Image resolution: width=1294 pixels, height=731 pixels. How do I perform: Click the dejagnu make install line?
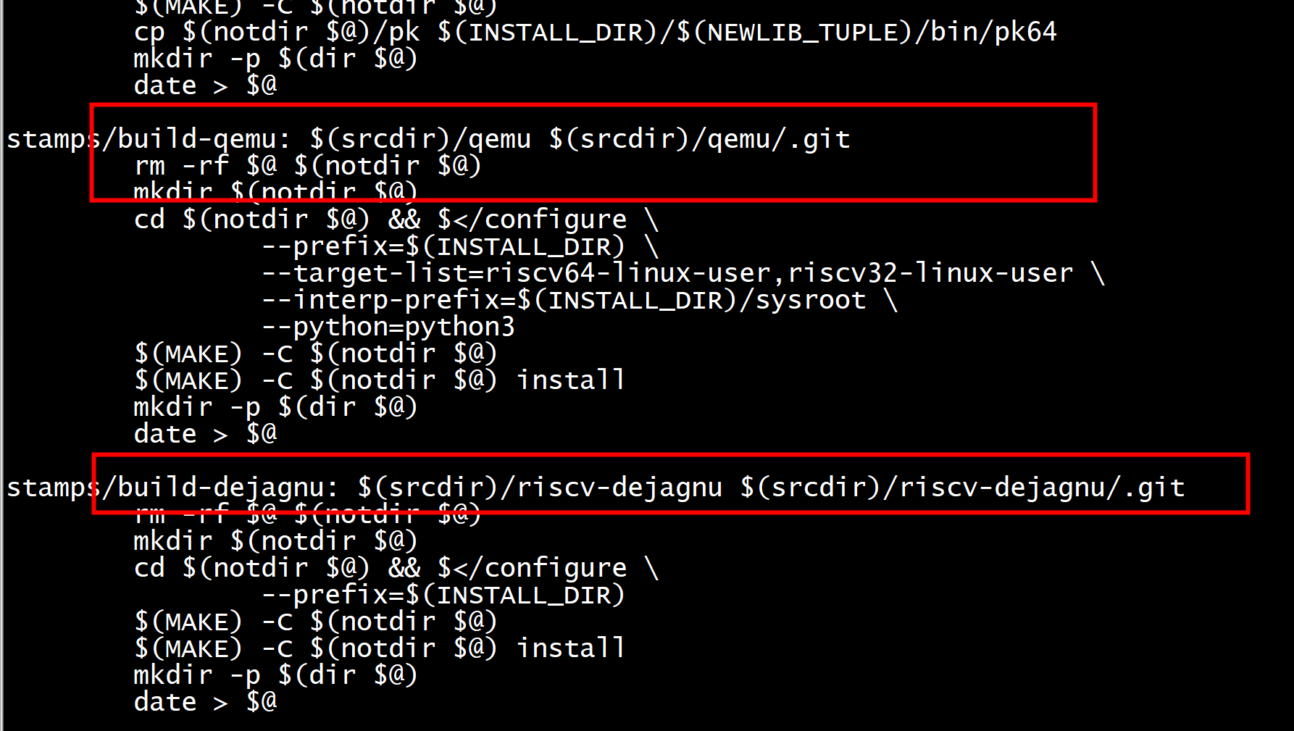click(x=380, y=648)
